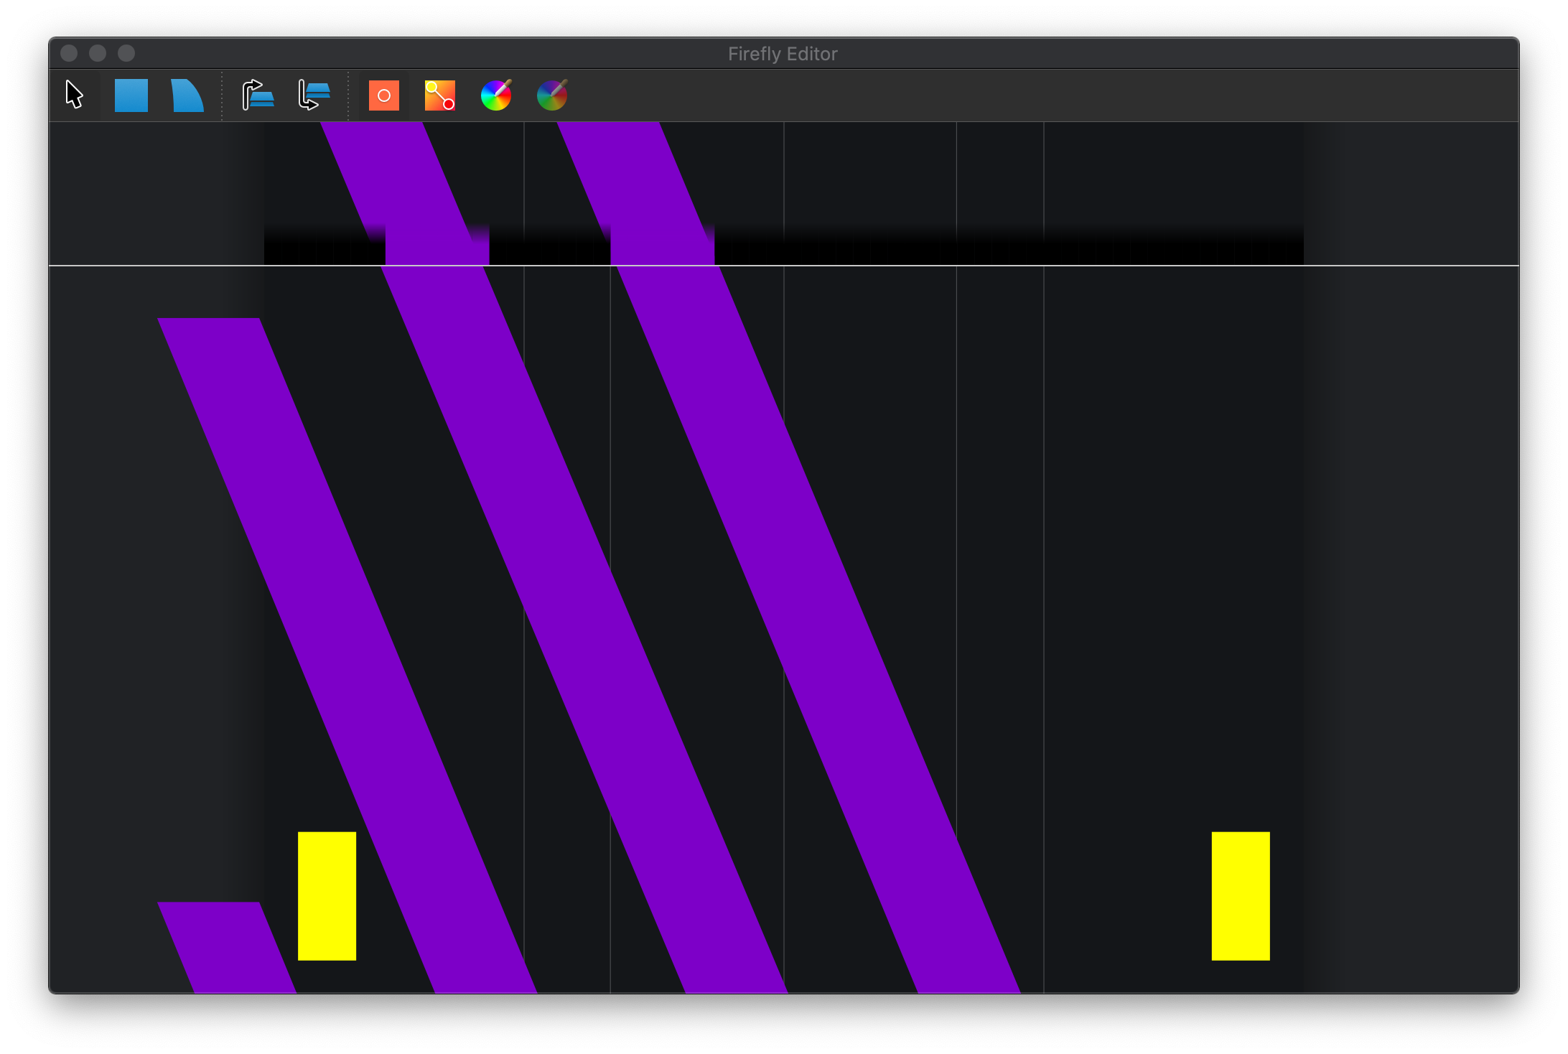
Task: Select the arrow pointer tool
Action: (x=75, y=95)
